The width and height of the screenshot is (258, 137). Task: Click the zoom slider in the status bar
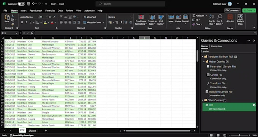[x=239, y=135]
